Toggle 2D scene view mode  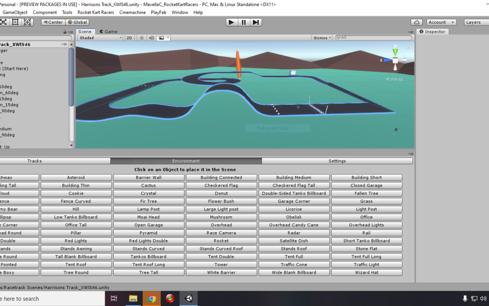[129, 38]
